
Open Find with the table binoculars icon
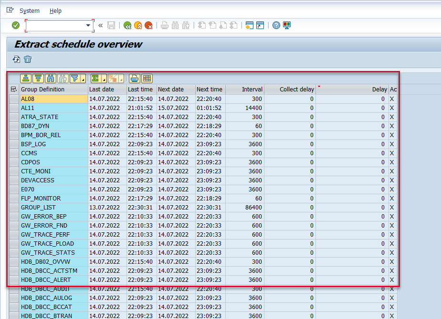point(51,79)
